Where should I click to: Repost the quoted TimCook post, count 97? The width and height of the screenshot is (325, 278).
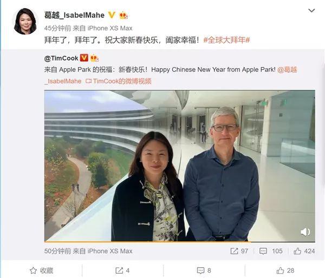(x=239, y=251)
